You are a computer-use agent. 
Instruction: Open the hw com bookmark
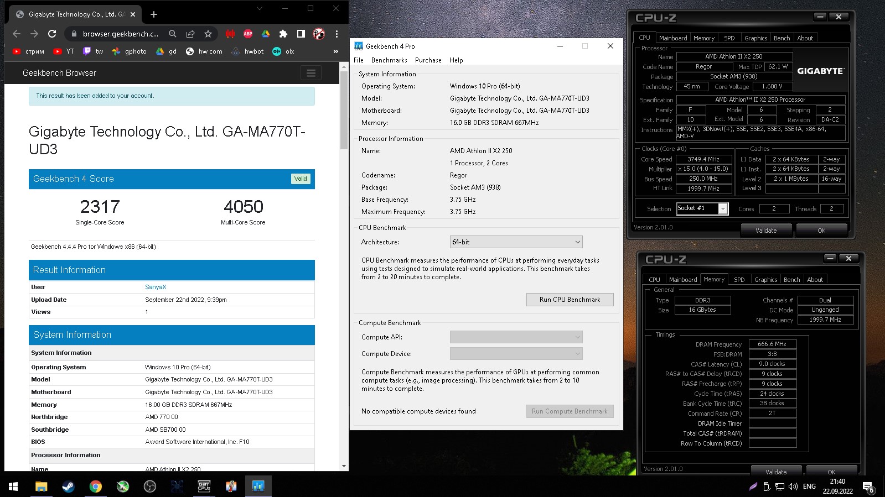pyautogui.click(x=204, y=51)
